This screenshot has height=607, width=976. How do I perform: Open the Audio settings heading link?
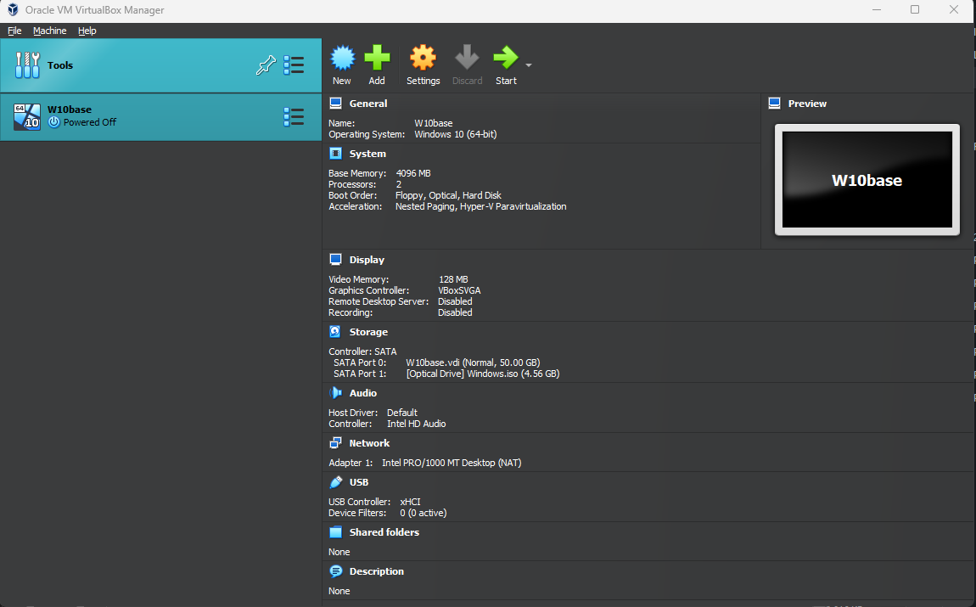point(363,393)
